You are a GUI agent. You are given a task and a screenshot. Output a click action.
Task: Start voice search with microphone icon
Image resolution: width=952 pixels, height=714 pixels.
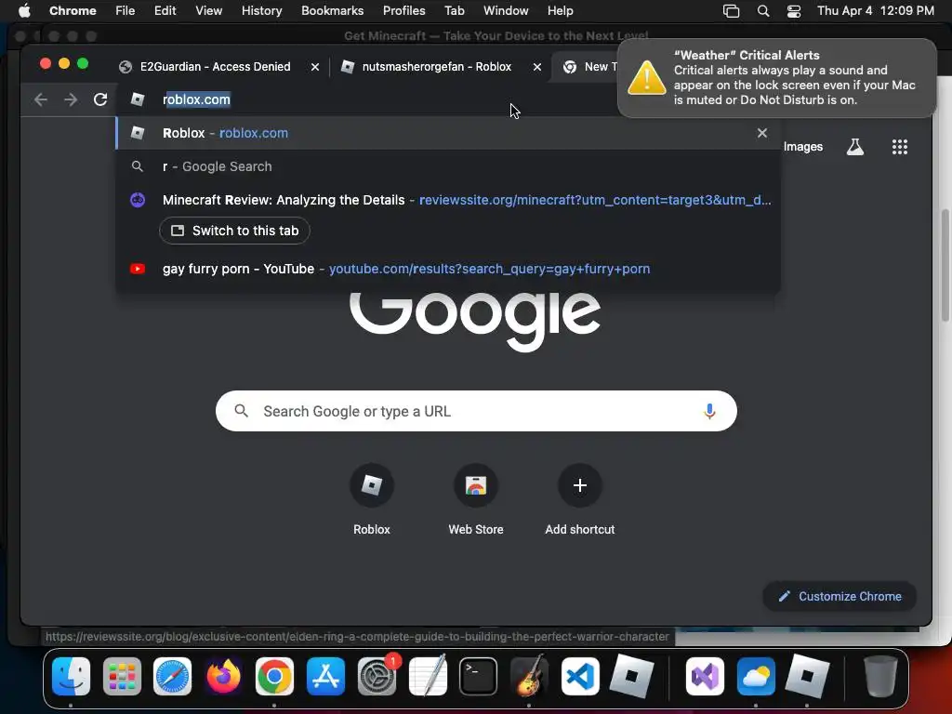(709, 411)
